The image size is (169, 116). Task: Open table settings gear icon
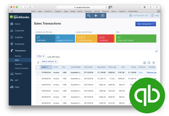tap(153, 63)
